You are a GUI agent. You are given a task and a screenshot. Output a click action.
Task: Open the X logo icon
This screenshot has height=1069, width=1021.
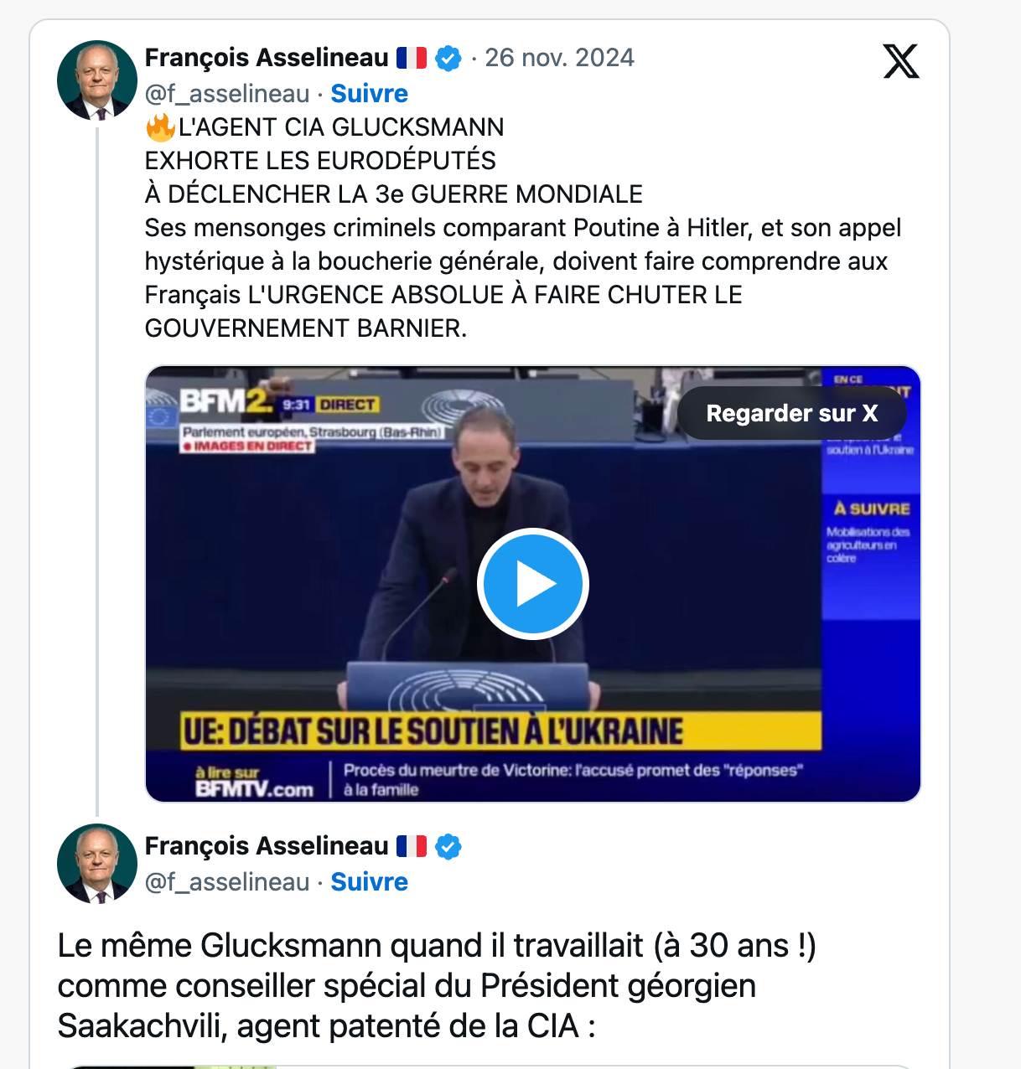pos(901,61)
